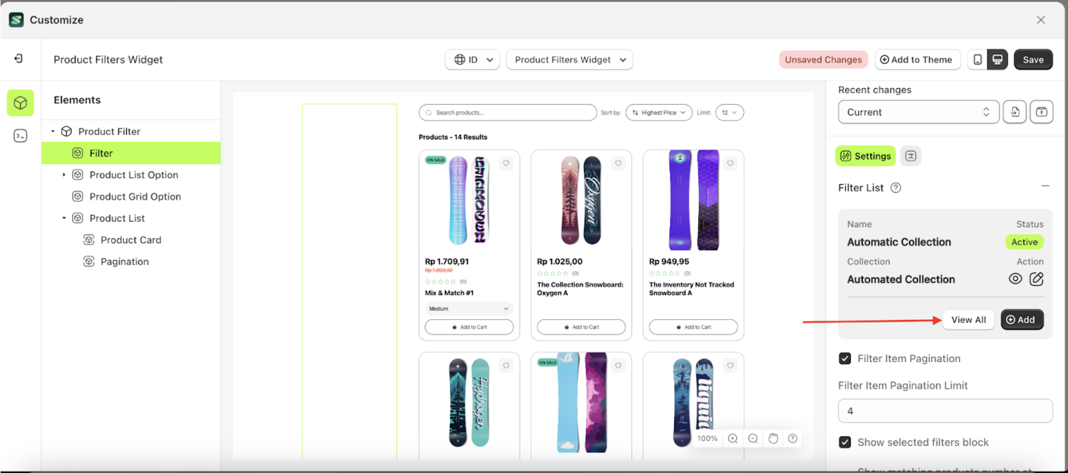Viewport: 1068px width, 473px height.
Task: Open the ID language dropdown
Action: click(x=473, y=59)
